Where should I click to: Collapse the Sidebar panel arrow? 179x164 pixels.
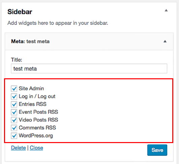click(166, 10)
